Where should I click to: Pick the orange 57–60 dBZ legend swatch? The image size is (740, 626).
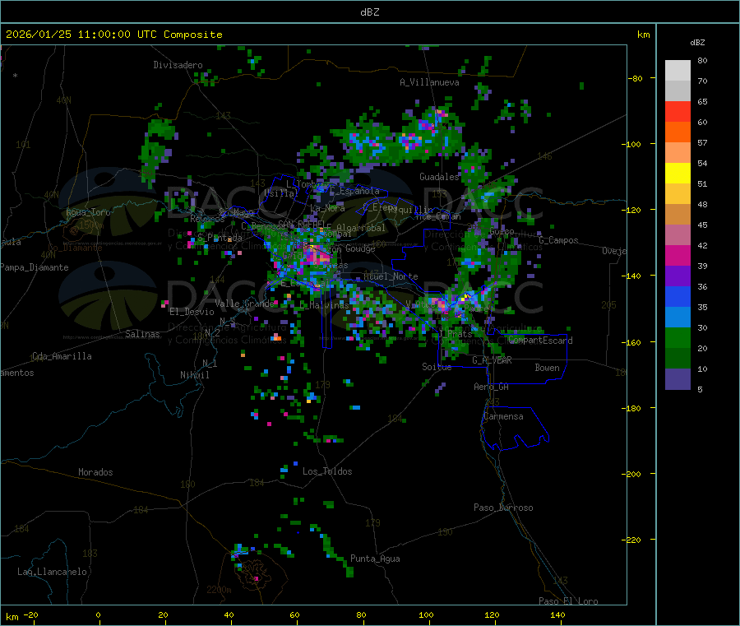pyautogui.click(x=678, y=132)
